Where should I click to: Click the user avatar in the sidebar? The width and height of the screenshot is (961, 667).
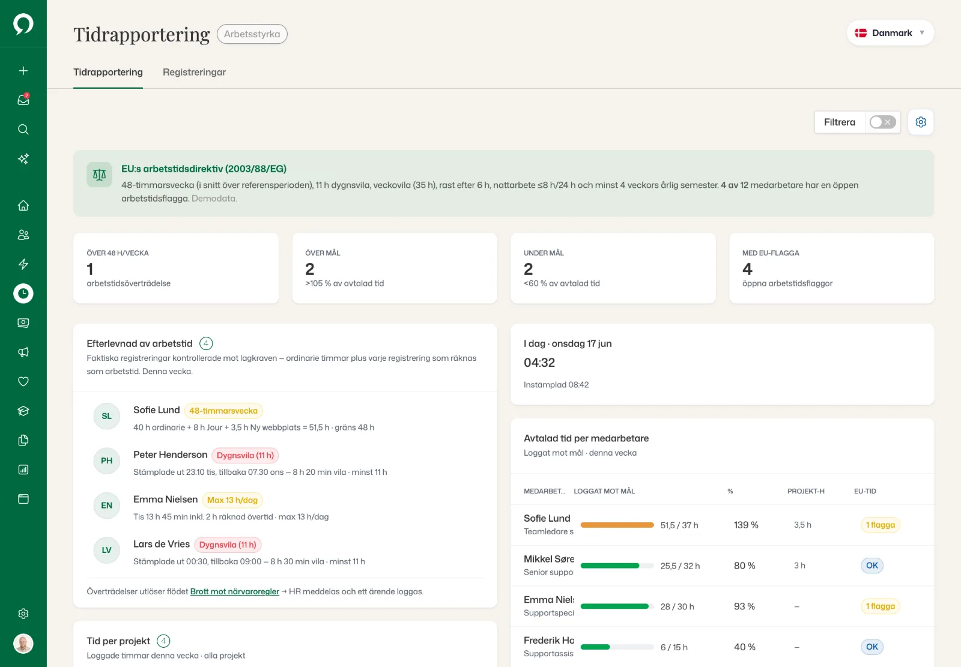tap(23, 644)
